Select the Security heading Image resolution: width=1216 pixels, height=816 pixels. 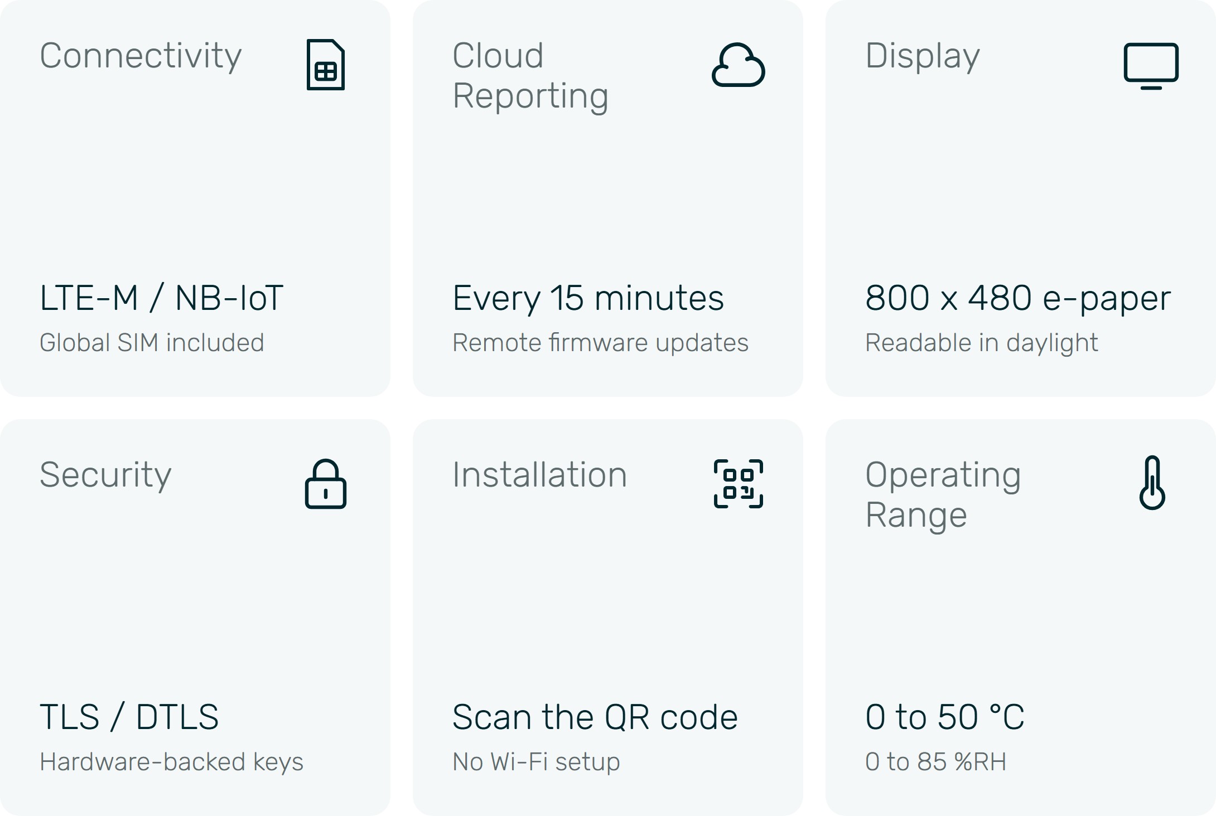click(x=105, y=475)
